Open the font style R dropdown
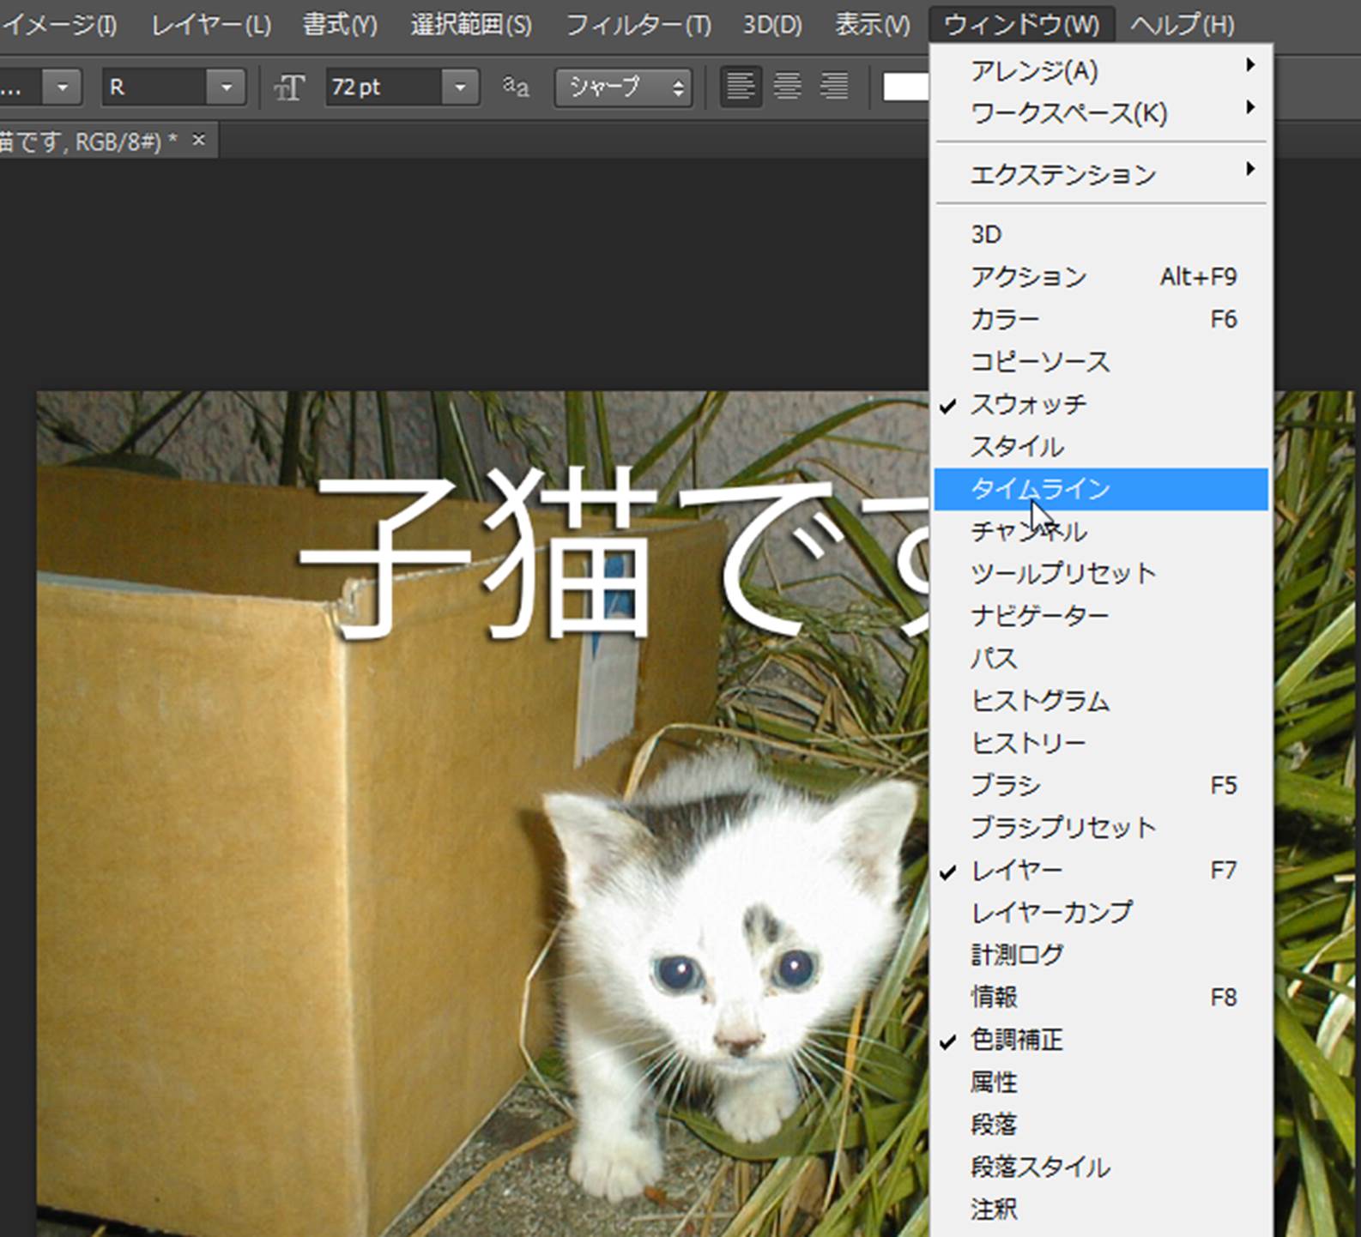This screenshot has width=1361, height=1237. [226, 87]
